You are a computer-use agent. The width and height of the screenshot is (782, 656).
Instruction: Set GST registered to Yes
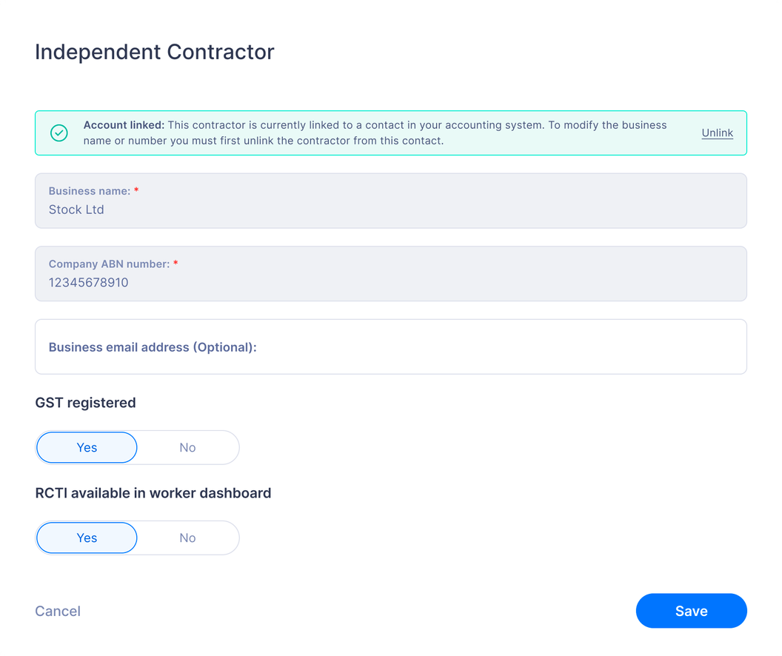point(87,448)
